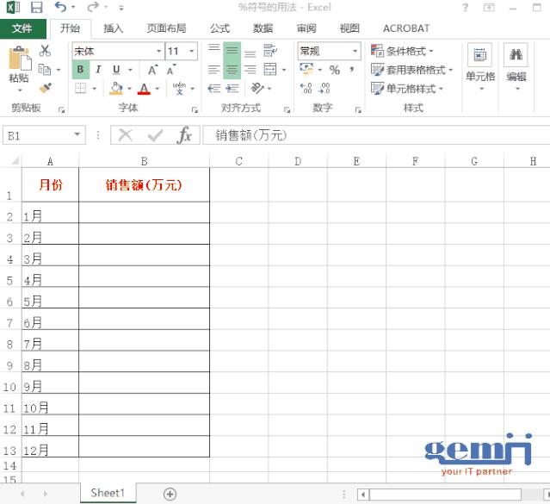The height and width of the screenshot is (504, 550).
Task: Apply the borders icon
Action: pos(81,88)
